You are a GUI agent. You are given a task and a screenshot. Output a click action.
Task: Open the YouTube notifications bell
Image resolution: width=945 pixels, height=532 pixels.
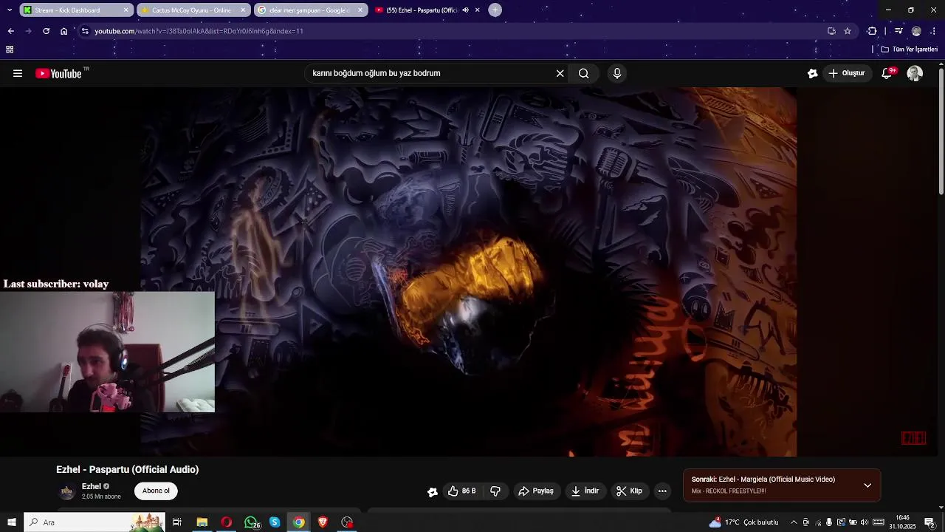tap(887, 73)
